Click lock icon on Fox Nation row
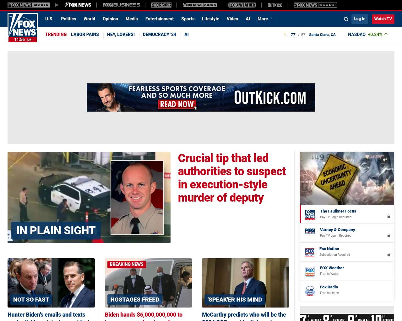The width and height of the screenshot is (402, 321). click(x=388, y=255)
